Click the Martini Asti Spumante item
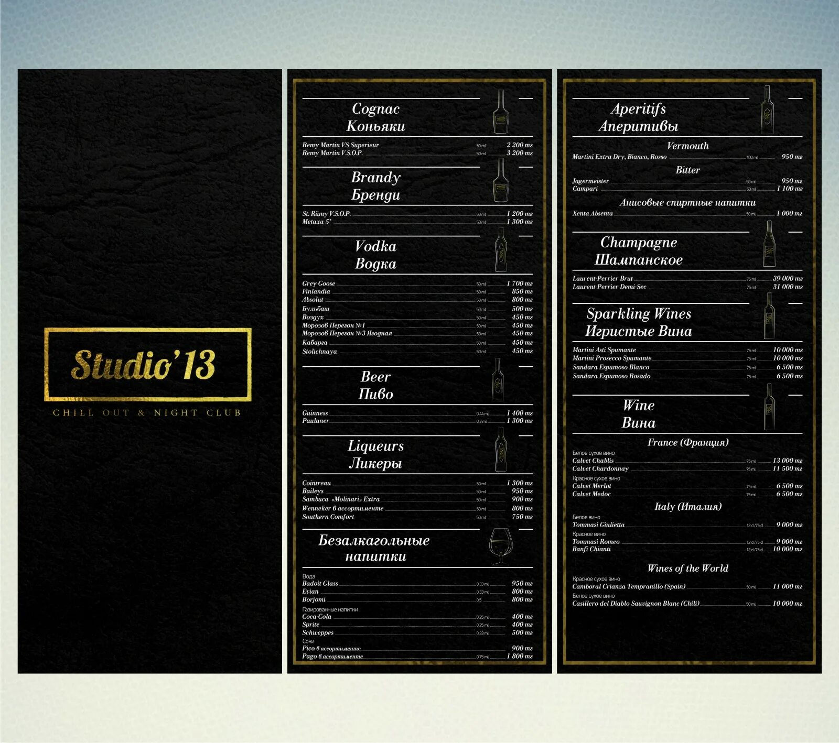839x743 pixels. tap(687, 350)
